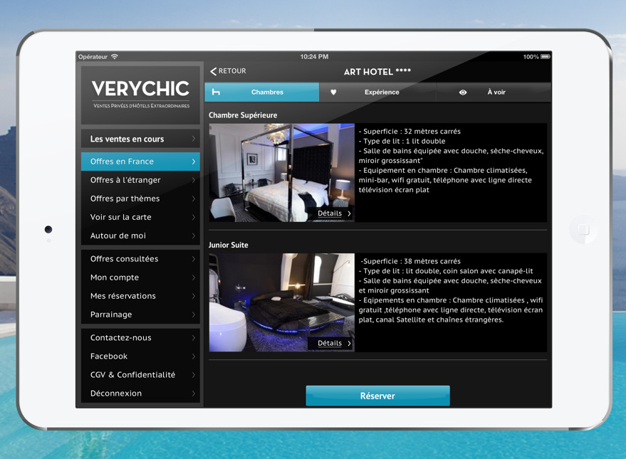The image size is (626, 459).
Task: Go back with the RETOUR label
Action: click(232, 71)
